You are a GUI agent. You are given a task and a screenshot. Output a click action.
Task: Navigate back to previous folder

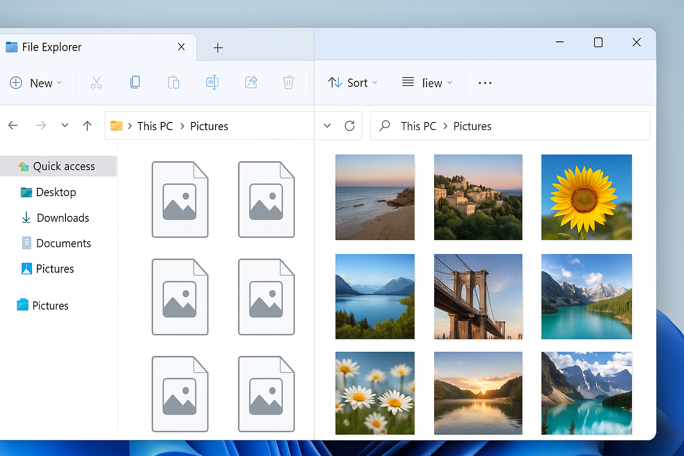13,126
